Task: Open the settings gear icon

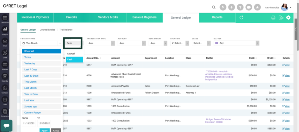Action: coord(288,18)
